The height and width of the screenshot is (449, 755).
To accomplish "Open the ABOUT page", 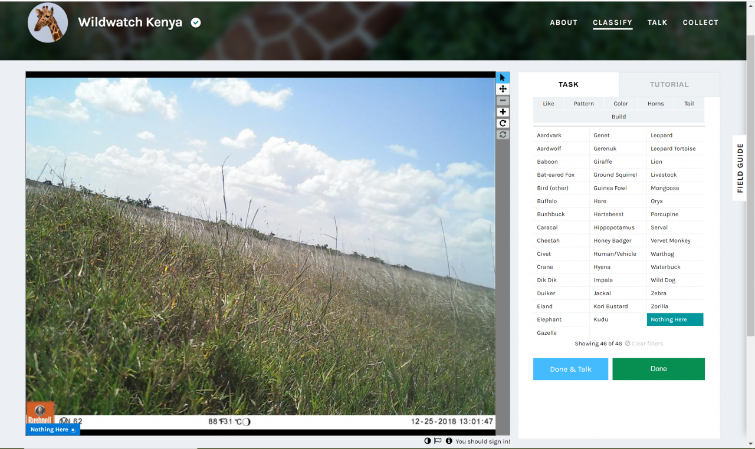I will click(563, 22).
